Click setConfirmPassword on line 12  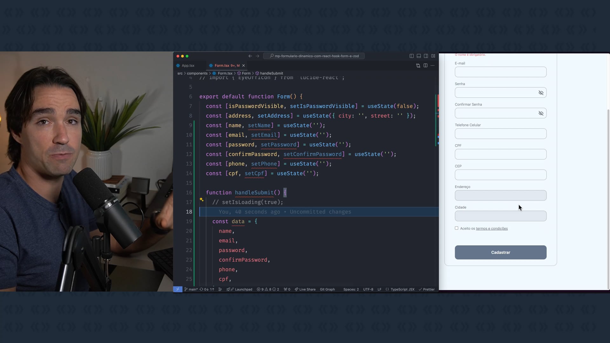pyautogui.click(x=313, y=154)
